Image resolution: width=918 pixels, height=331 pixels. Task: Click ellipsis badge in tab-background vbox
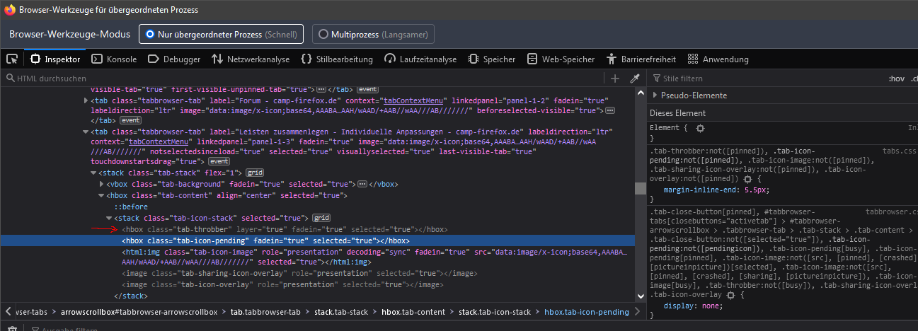coord(362,184)
